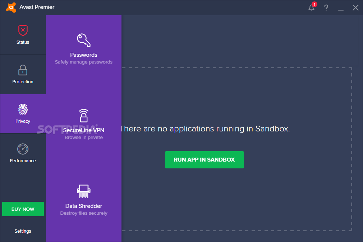Open the Passwords title
This screenshot has width=363, height=242.
click(84, 55)
